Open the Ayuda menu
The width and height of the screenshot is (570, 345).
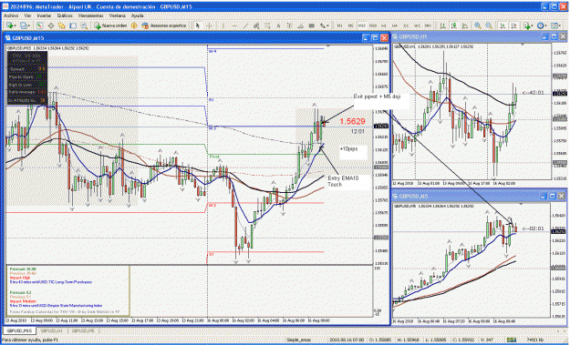point(137,16)
